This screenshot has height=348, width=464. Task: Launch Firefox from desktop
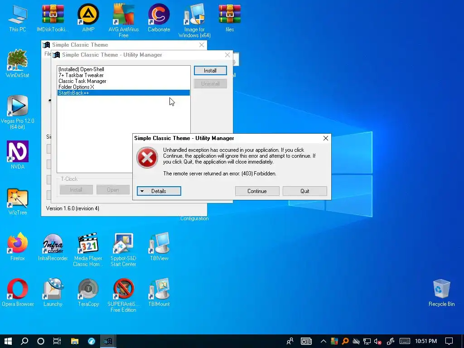(x=18, y=246)
